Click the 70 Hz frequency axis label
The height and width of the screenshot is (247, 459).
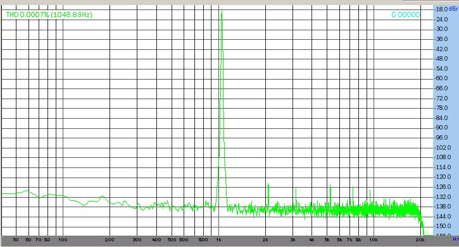(38, 239)
